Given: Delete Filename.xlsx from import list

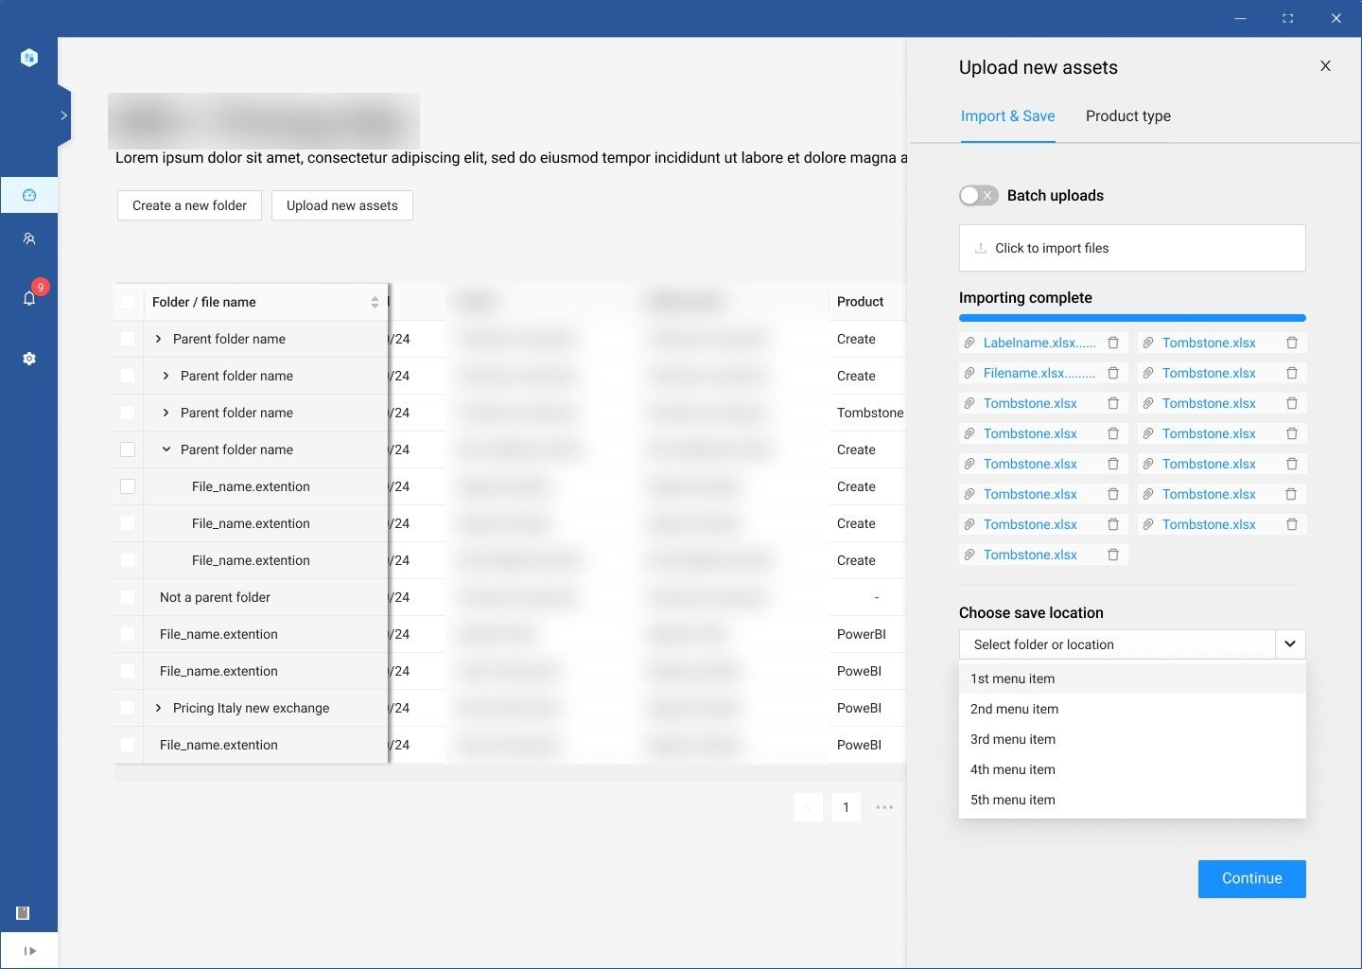Looking at the screenshot, I should [1113, 373].
